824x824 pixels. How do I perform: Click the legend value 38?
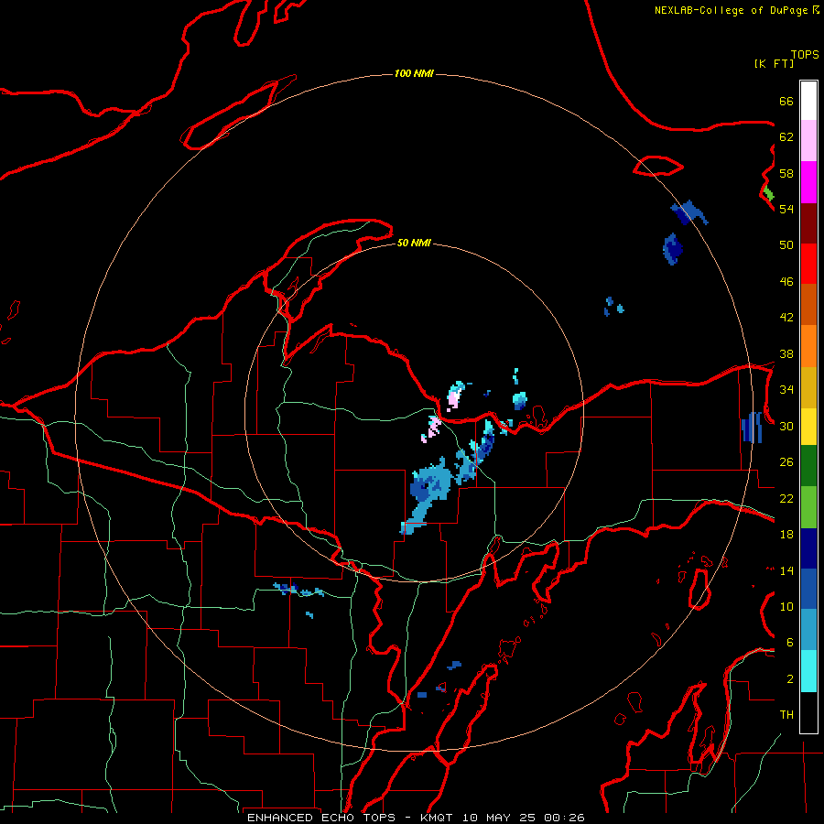(786, 353)
